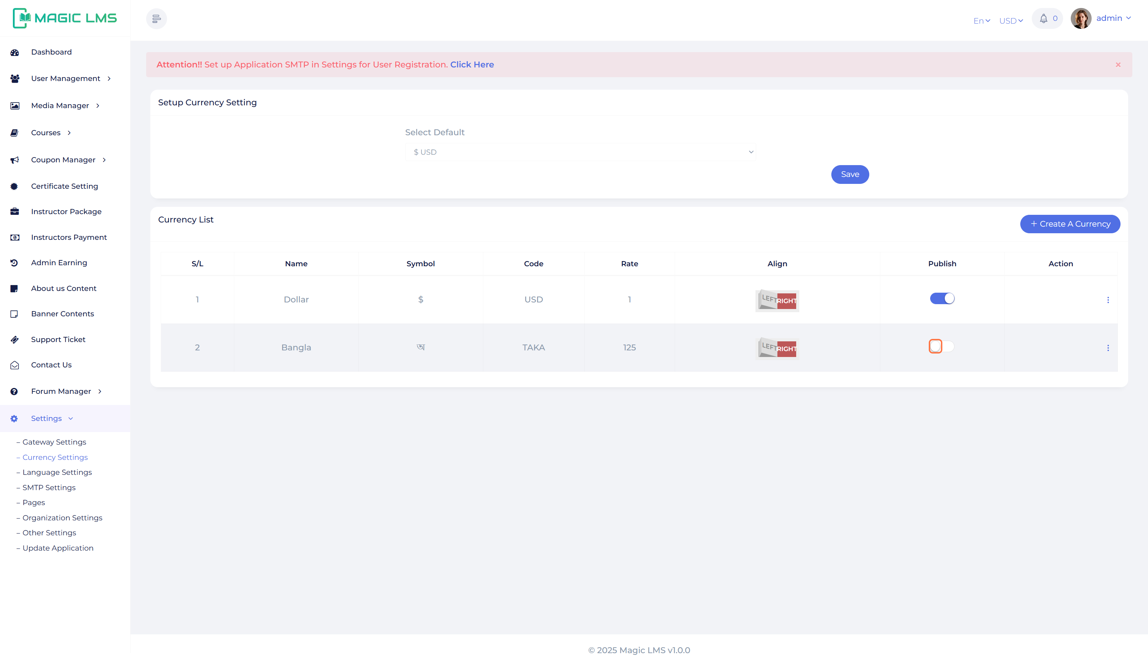Click Create A Currency button
Screen dimensions: 1148x666
pyautogui.click(x=1070, y=224)
